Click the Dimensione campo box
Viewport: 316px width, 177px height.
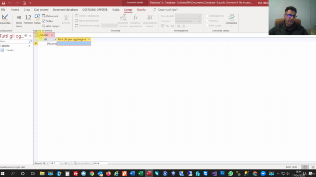point(110,25)
